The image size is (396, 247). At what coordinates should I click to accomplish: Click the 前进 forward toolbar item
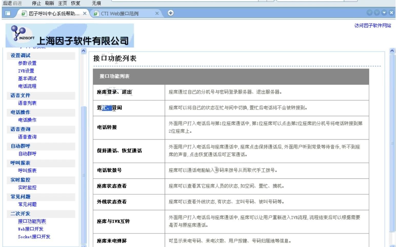tap(17, 3)
